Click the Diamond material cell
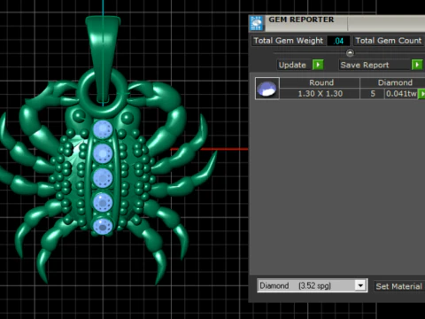This screenshot has height=319, width=425. [393, 82]
